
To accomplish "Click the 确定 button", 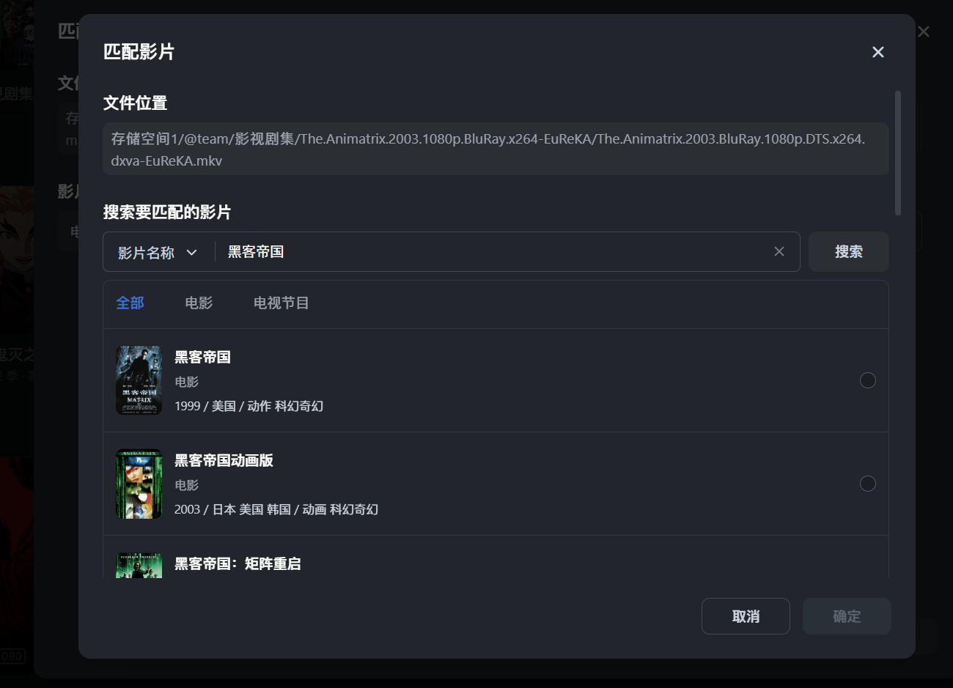I will pyautogui.click(x=847, y=616).
